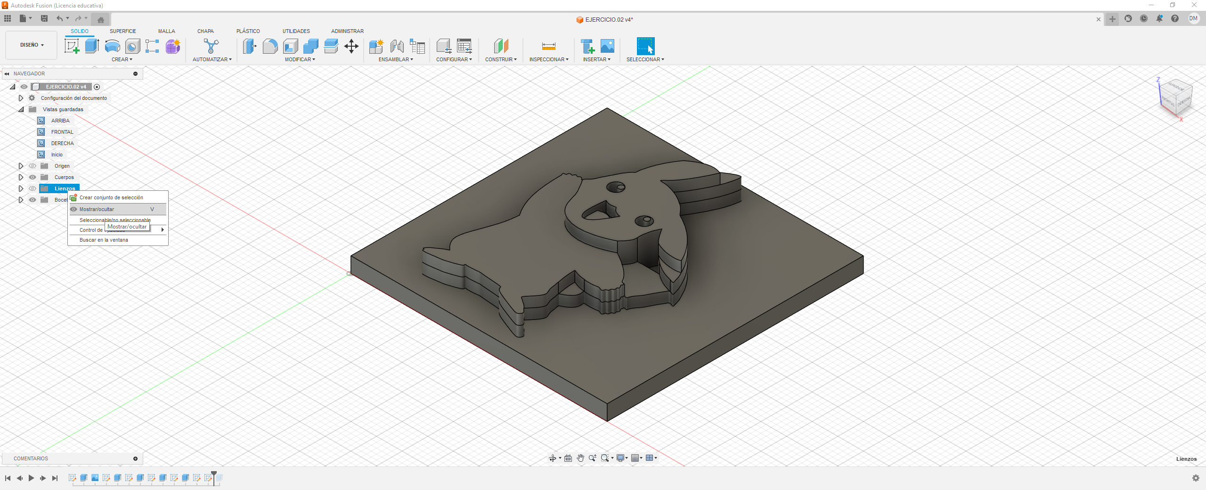Switch to the MALLA tab
Screen dimensions: 1206x490
pyautogui.click(x=167, y=31)
